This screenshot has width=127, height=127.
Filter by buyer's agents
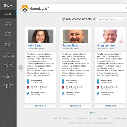tap(8, 23)
